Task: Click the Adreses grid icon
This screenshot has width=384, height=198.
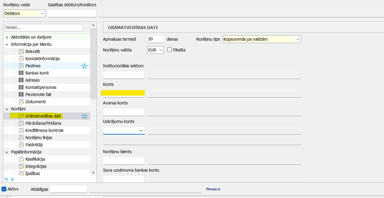Action: 21,80
